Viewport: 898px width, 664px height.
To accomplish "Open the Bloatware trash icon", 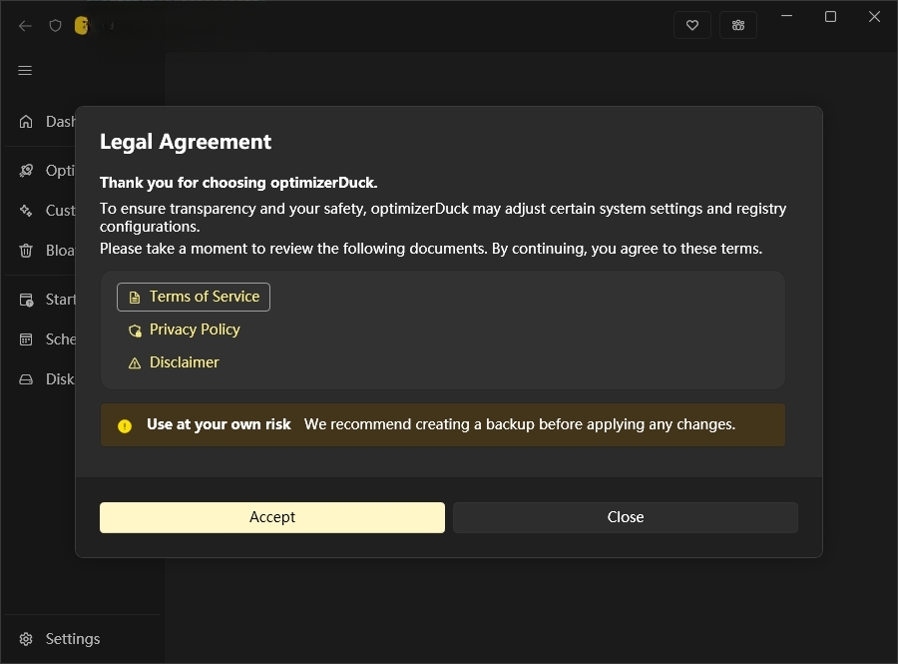I will (26, 251).
